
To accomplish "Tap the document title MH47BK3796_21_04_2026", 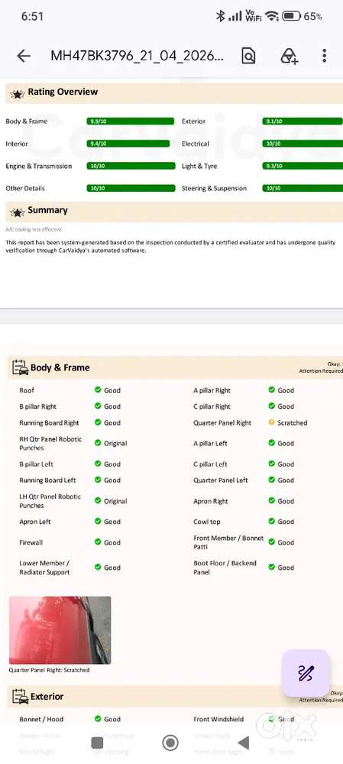I will [x=138, y=56].
